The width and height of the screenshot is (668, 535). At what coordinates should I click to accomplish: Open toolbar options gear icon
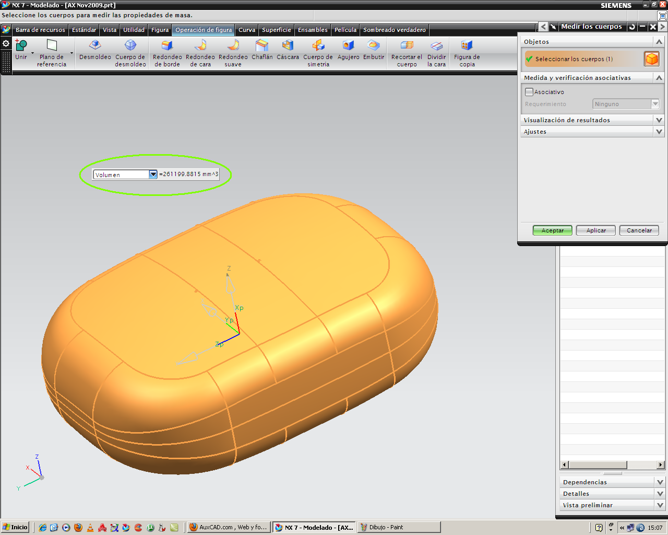pyautogui.click(x=6, y=43)
